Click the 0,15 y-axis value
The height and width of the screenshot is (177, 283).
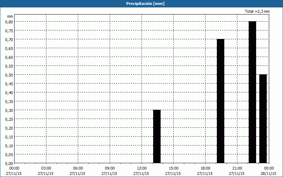pyautogui.click(x=9, y=137)
